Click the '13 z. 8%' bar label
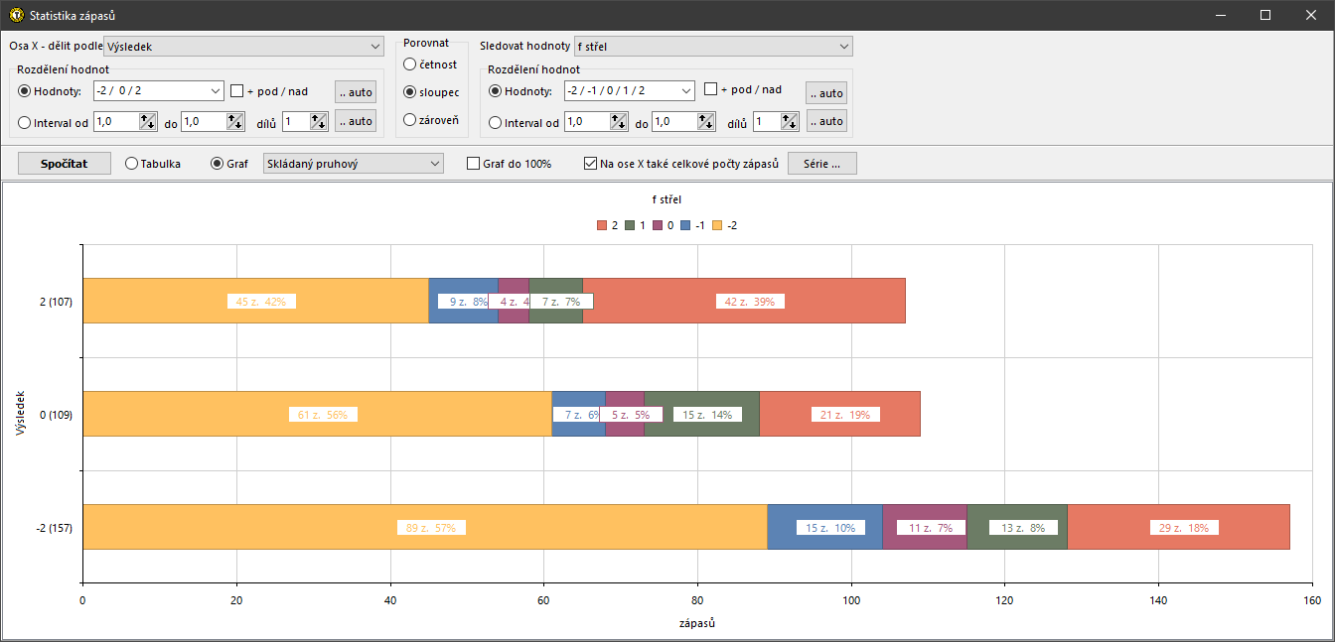 click(1023, 528)
